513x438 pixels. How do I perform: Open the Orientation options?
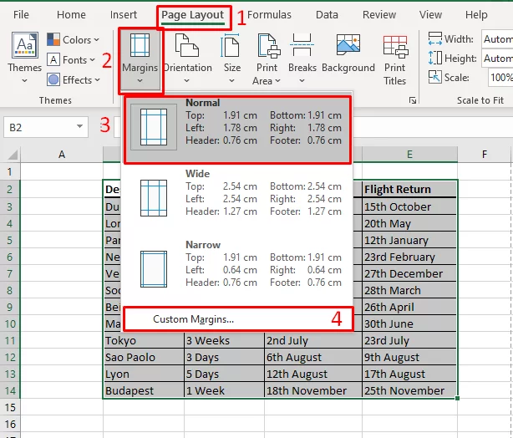coord(187,59)
